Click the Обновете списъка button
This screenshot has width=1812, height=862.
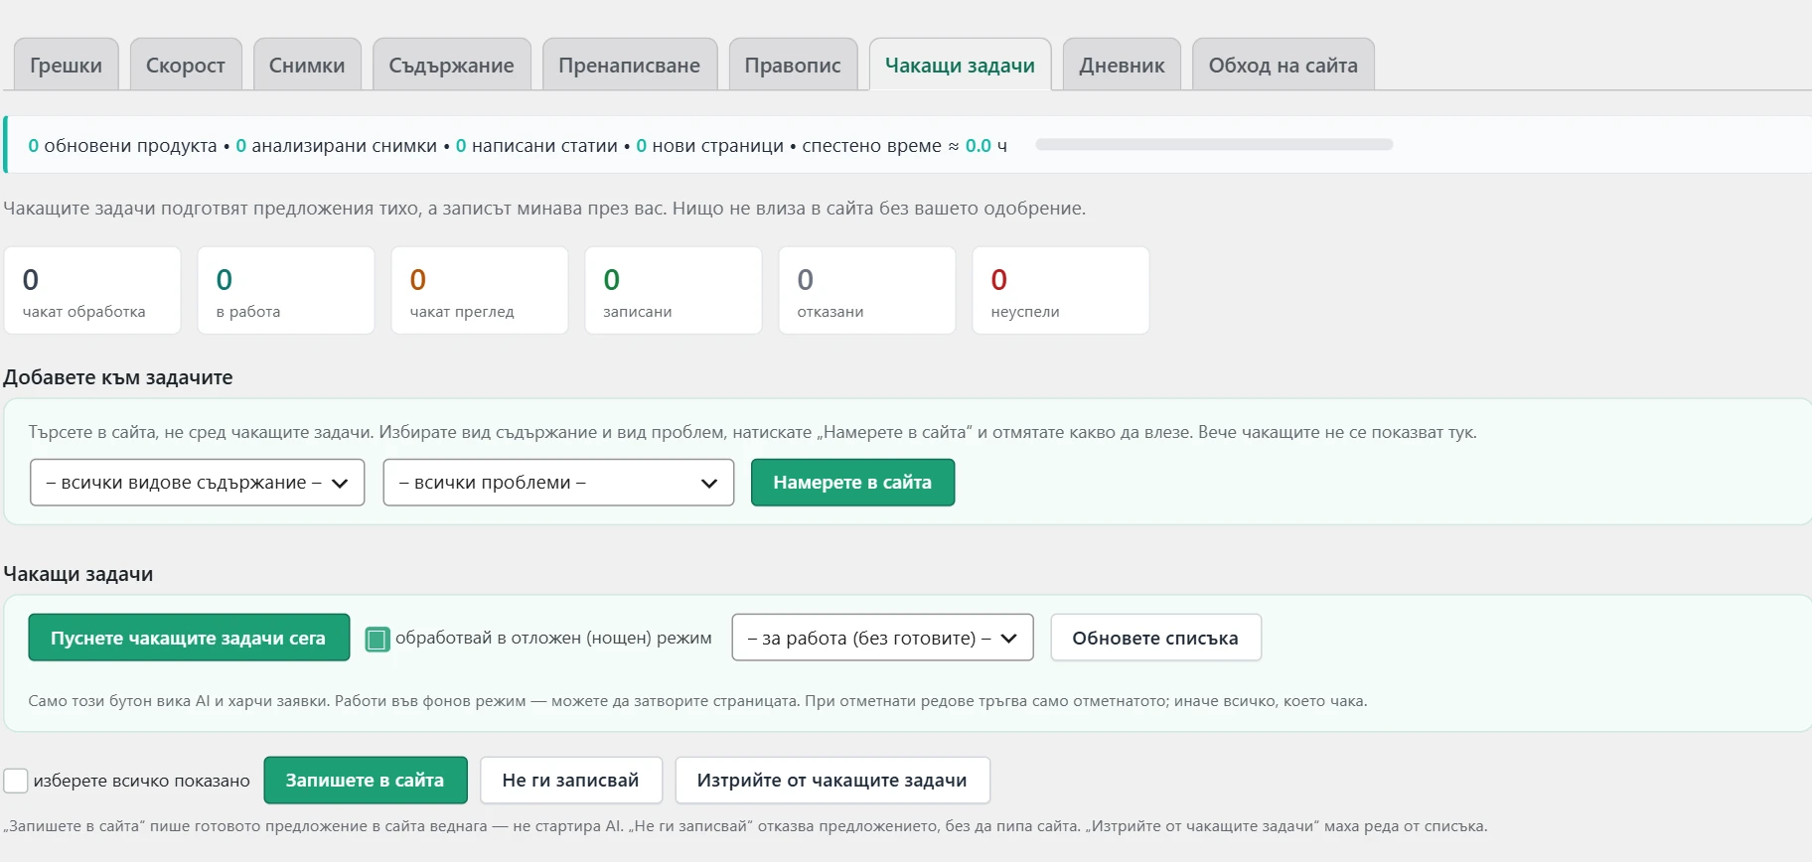(x=1155, y=638)
